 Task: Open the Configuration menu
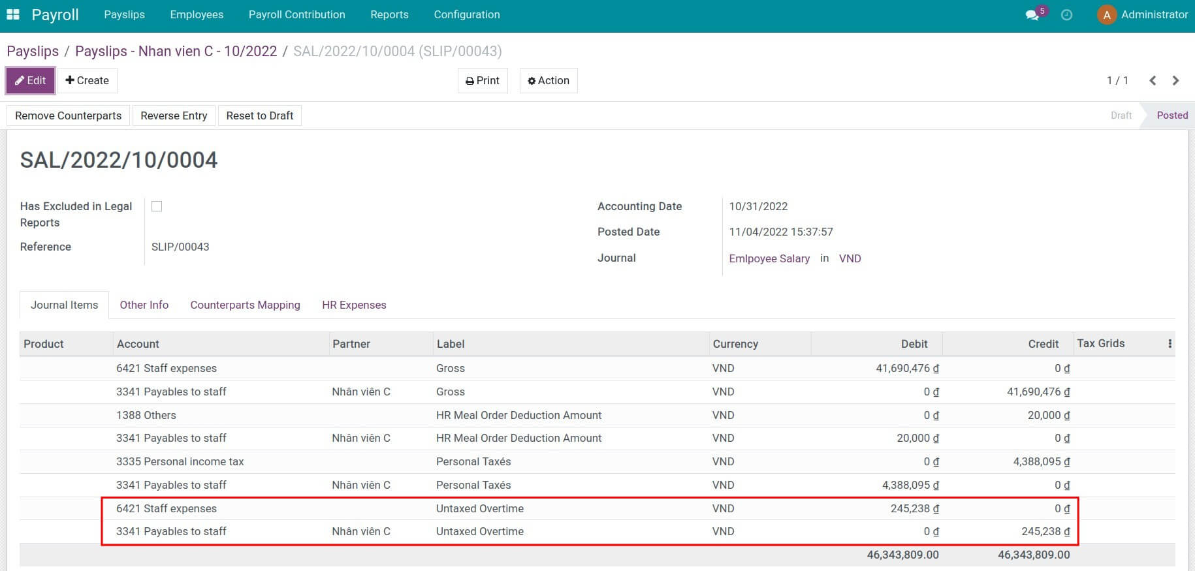tap(466, 15)
